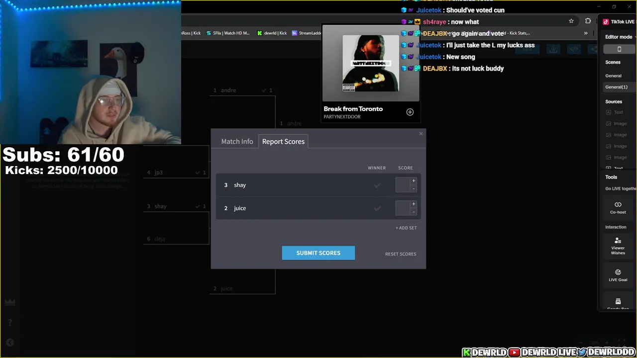
Task: Click the embed code icon in bracket toolbar
Action: pyautogui.click(x=574, y=49)
